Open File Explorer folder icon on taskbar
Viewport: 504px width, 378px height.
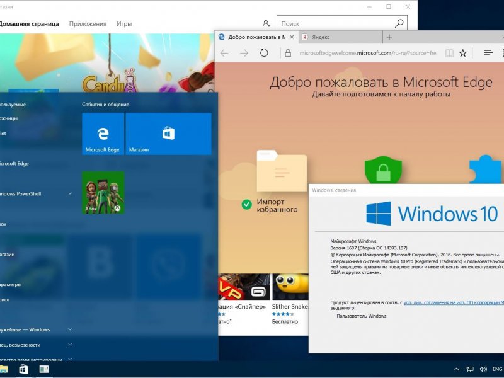(x=4, y=369)
